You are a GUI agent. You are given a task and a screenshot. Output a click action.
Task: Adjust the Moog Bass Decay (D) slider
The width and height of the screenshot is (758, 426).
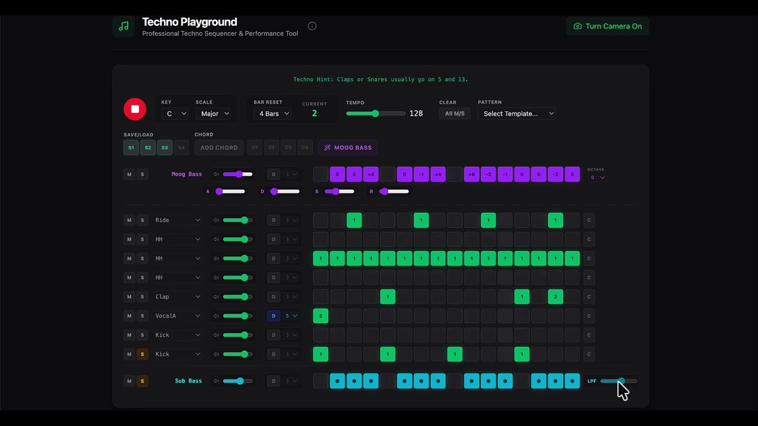click(x=285, y=191)
